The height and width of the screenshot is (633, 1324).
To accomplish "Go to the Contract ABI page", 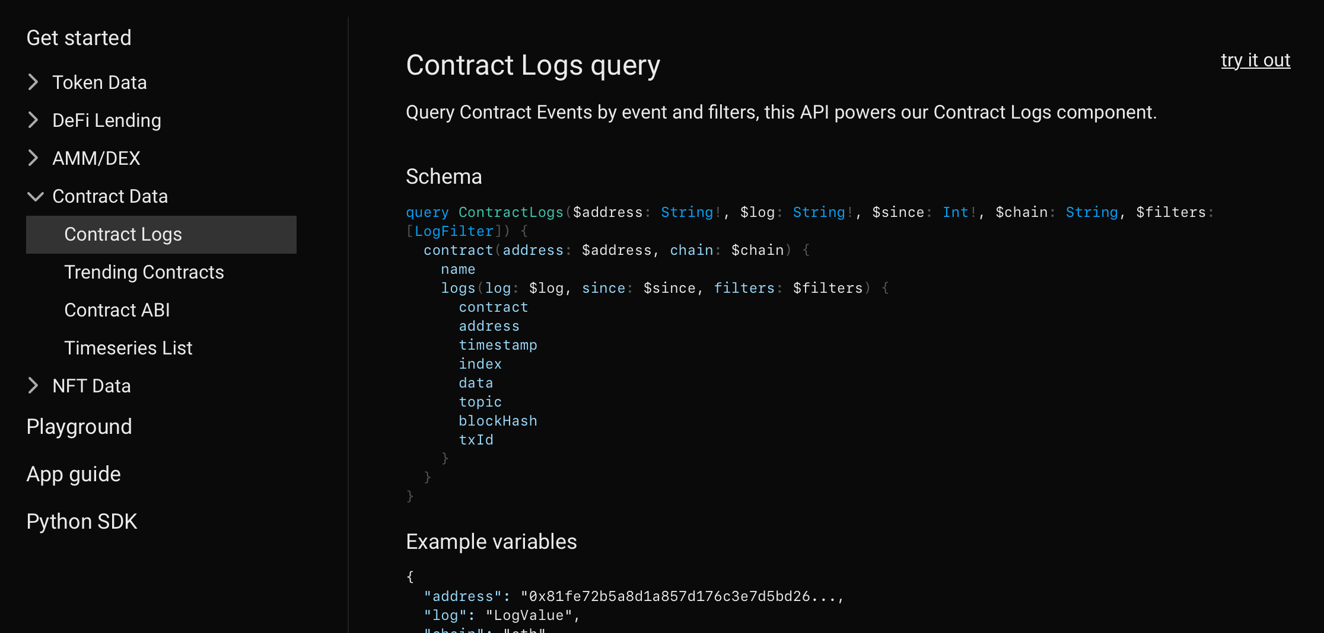I will click(x=117, y=310).
